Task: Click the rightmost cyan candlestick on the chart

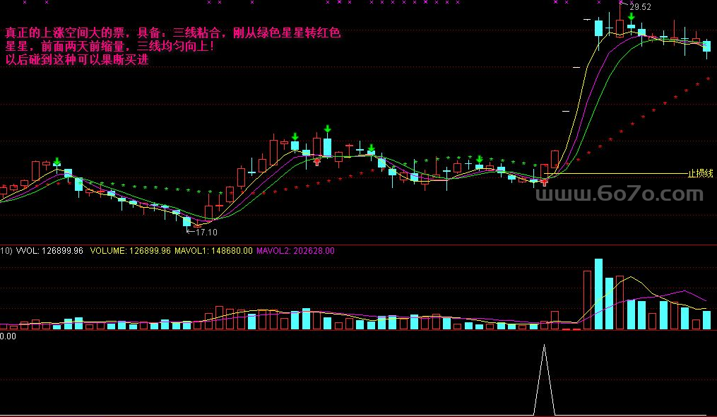Action: (707, 46)
